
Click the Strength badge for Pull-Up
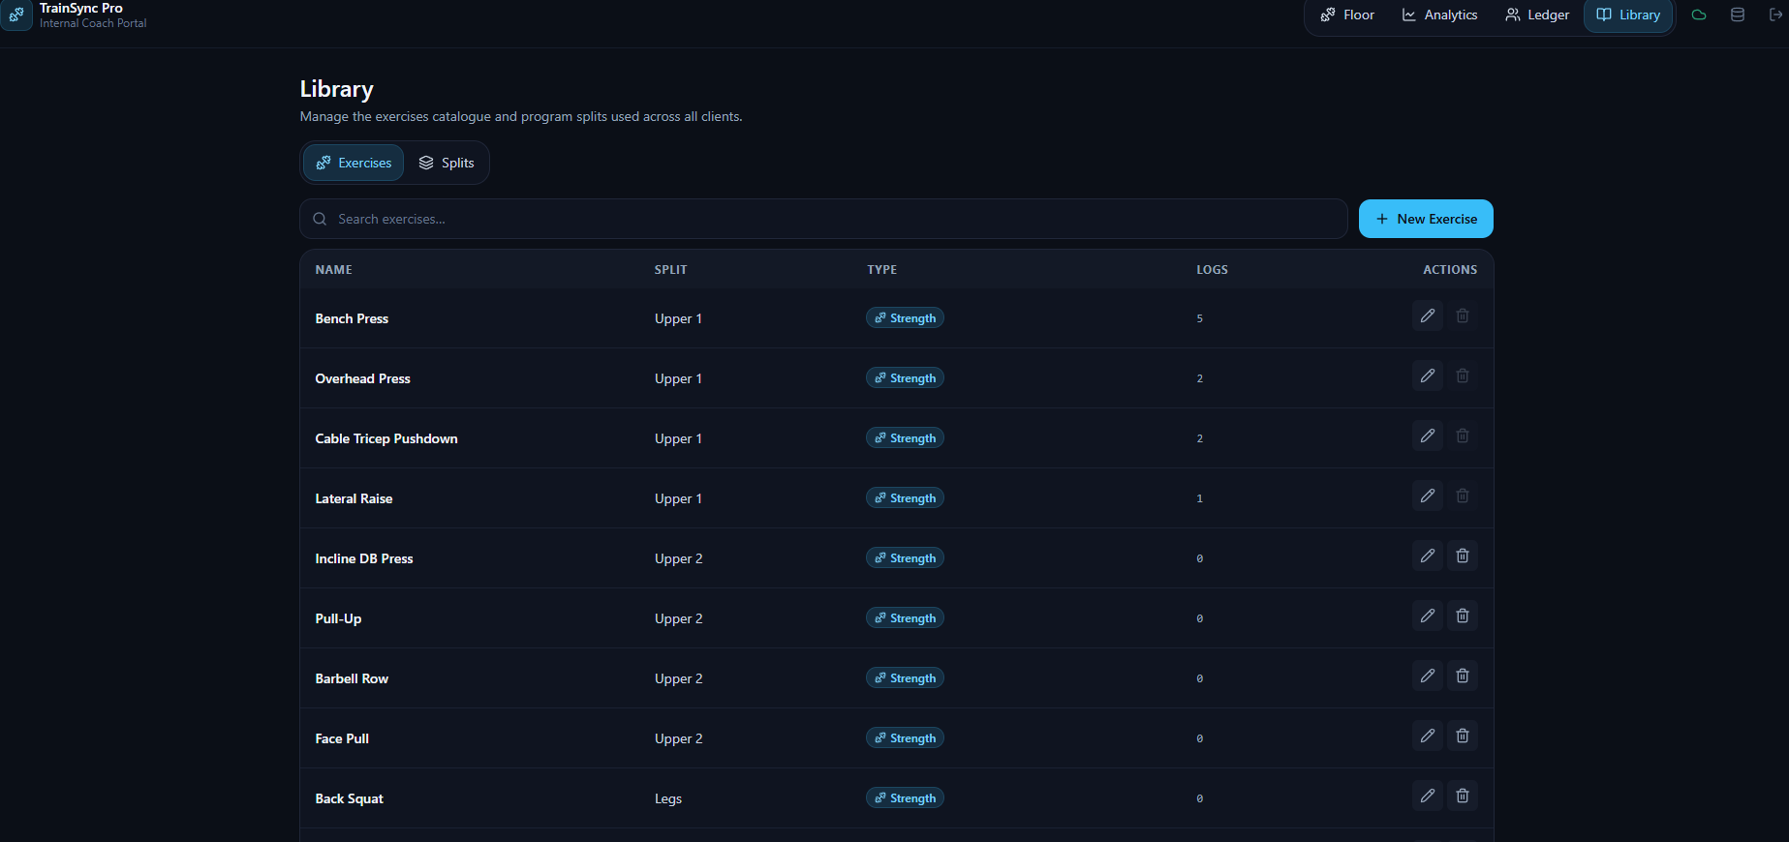(x=905, y=618)
